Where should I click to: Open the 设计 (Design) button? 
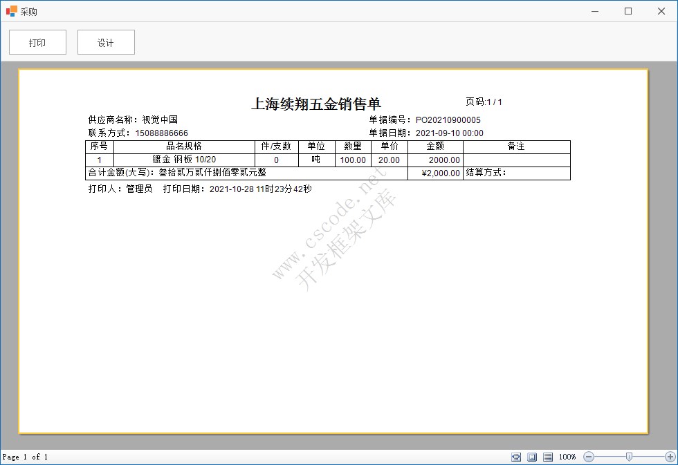coord(106,42)
